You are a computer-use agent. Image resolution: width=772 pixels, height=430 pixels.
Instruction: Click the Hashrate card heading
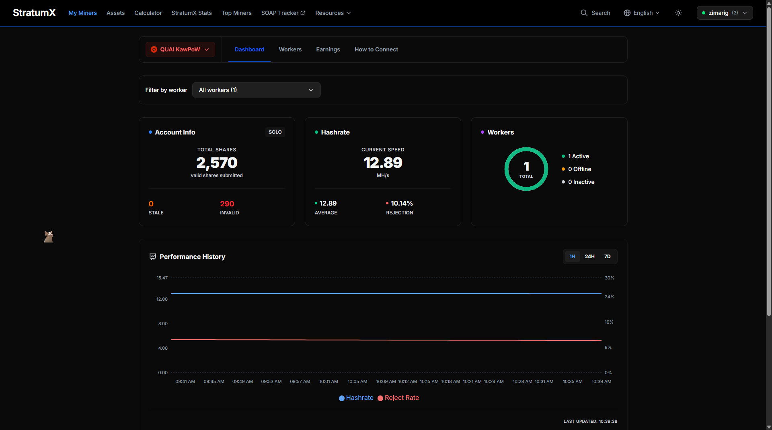point(335,132)
